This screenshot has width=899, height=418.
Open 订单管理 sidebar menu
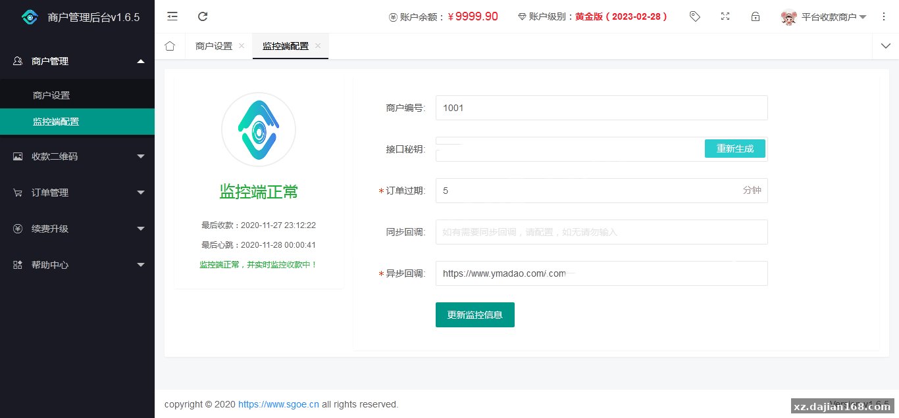tap(77, 193)
